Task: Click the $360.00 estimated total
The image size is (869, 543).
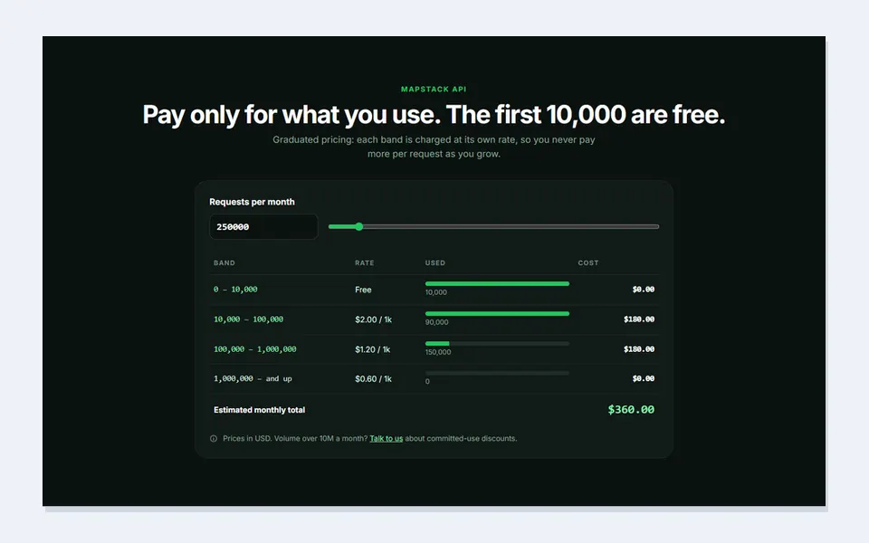Action: (x=631, y=409)
